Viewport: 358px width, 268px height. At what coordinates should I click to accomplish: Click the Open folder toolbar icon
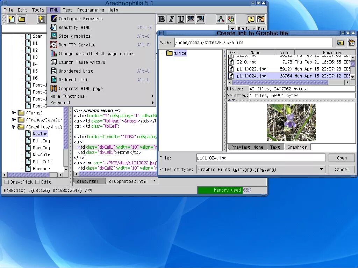22,19
